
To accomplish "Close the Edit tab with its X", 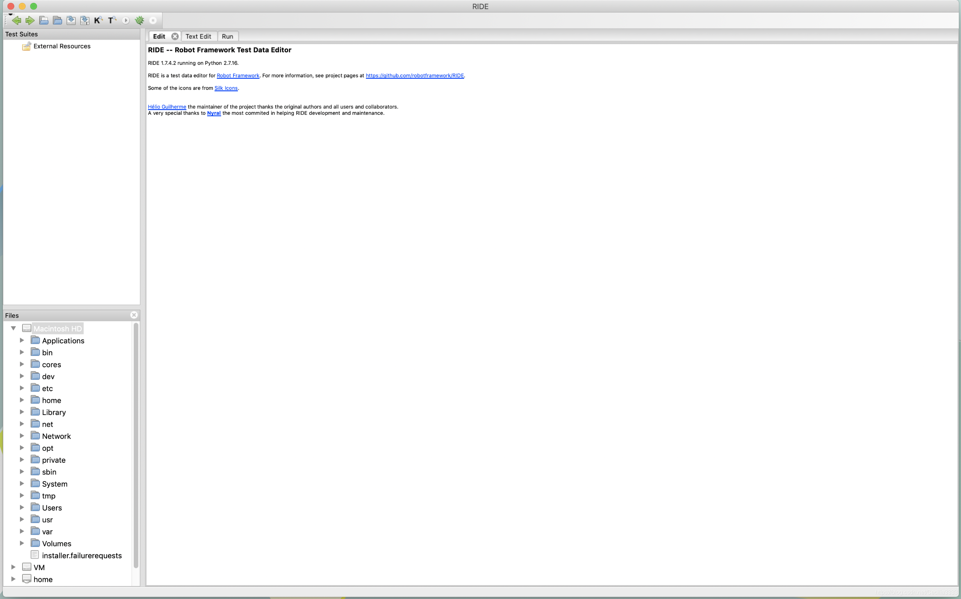I will click(175, 36).
